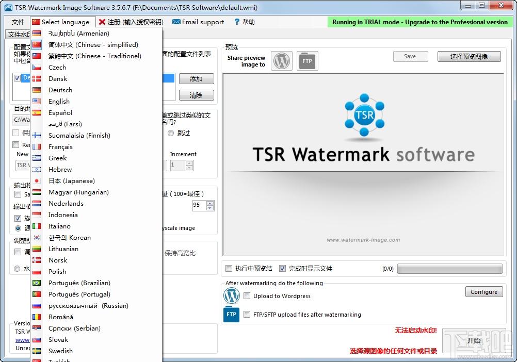Click the Finnish flag icon
The height and width of the screenshot is (362, 517).
[37, 136]
